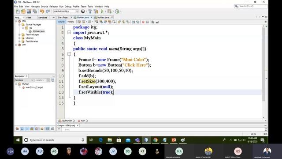Switch editor to History view
Image resolution: width=282 pixels, height=159 pixels.
[x=70, y=22]
